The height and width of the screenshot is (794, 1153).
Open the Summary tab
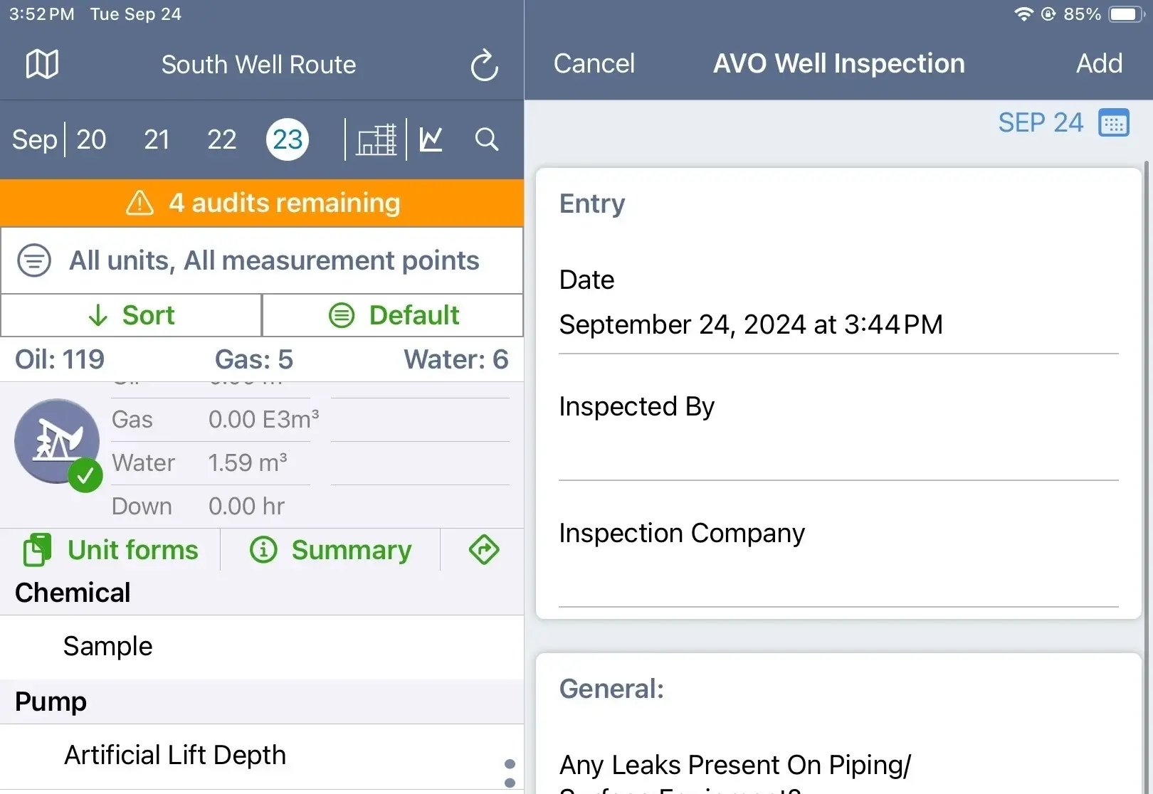(330, 550)
